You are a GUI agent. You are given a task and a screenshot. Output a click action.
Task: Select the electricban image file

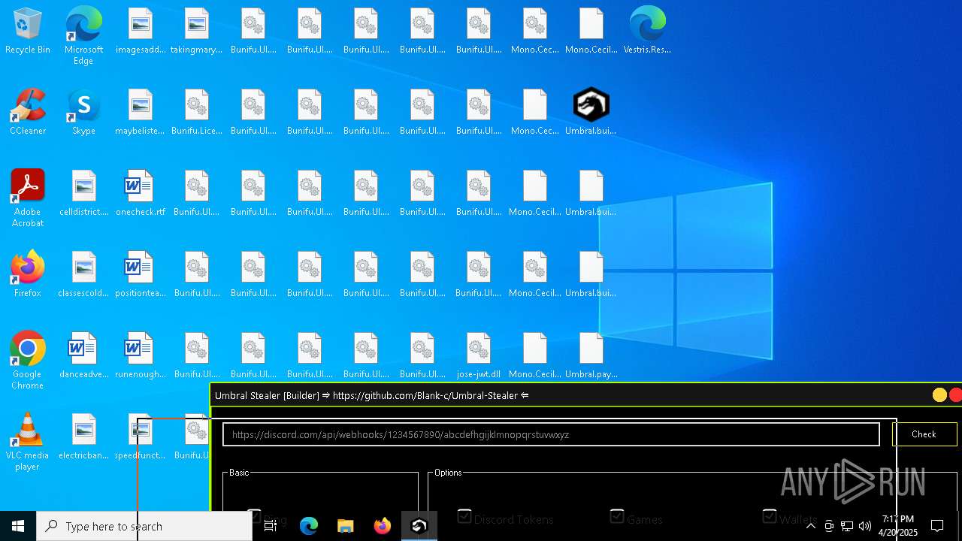(x=84, y=437)
